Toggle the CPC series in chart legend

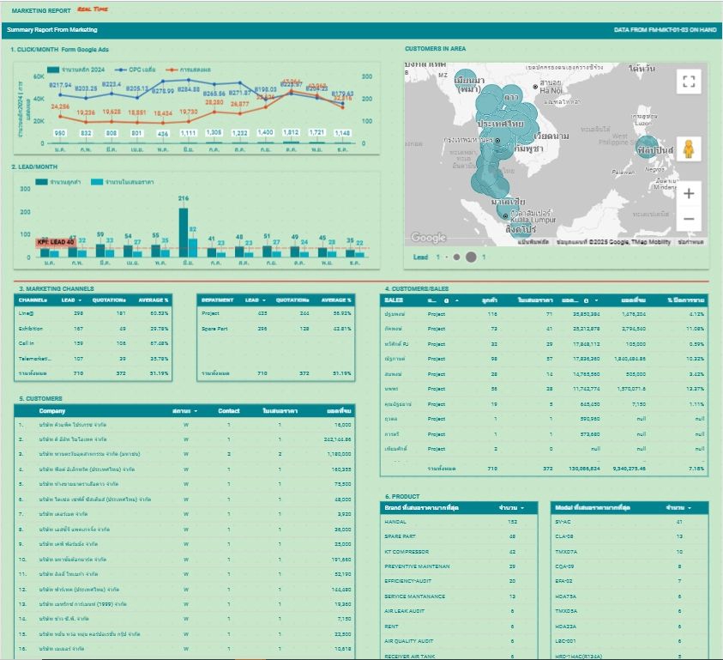pyautogui.click(x=136, y=68)
